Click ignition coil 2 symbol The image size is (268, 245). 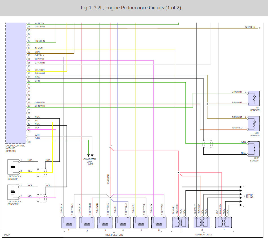click(202, 222)
